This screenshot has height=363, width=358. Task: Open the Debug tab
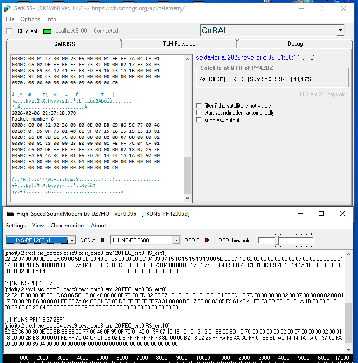[x=295, y=44]
